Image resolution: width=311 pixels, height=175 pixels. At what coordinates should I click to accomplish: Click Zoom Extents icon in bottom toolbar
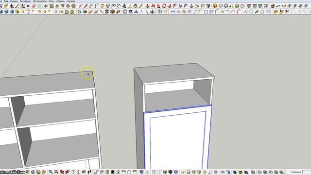pos(56,172)
